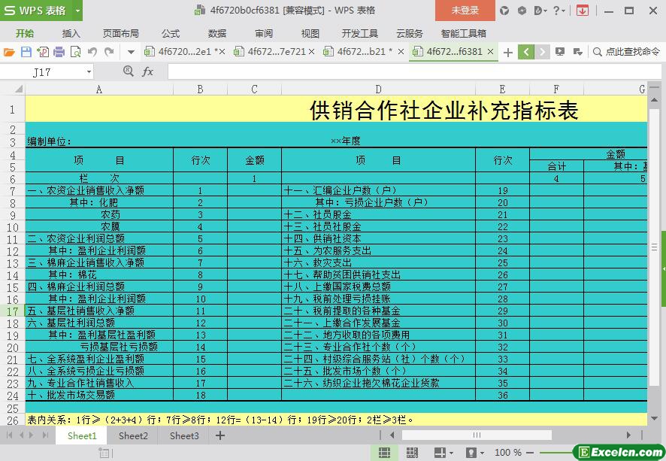Click into the formula bar input
Screen dimensions: 666x461
click(414, 71)
